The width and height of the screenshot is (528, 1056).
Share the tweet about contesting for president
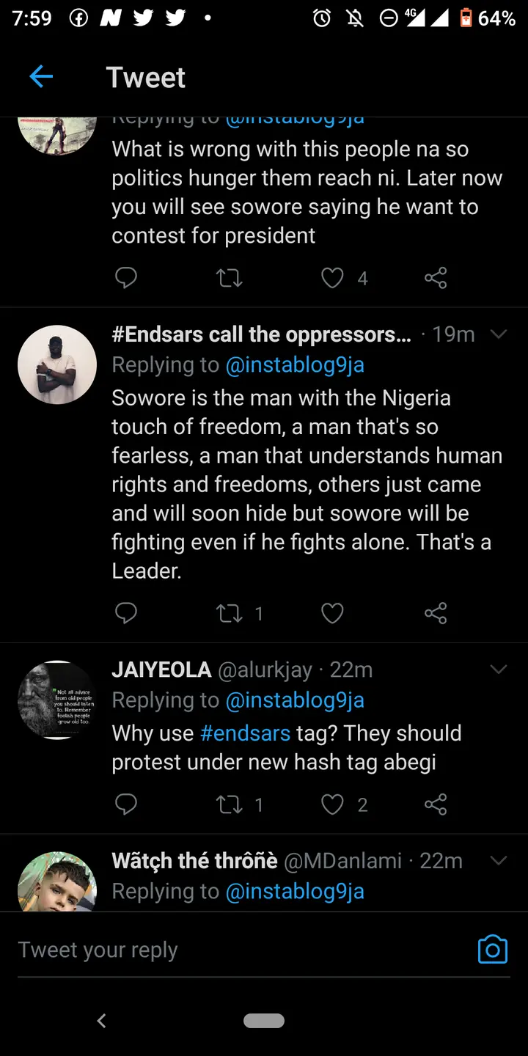pos(436,278)
